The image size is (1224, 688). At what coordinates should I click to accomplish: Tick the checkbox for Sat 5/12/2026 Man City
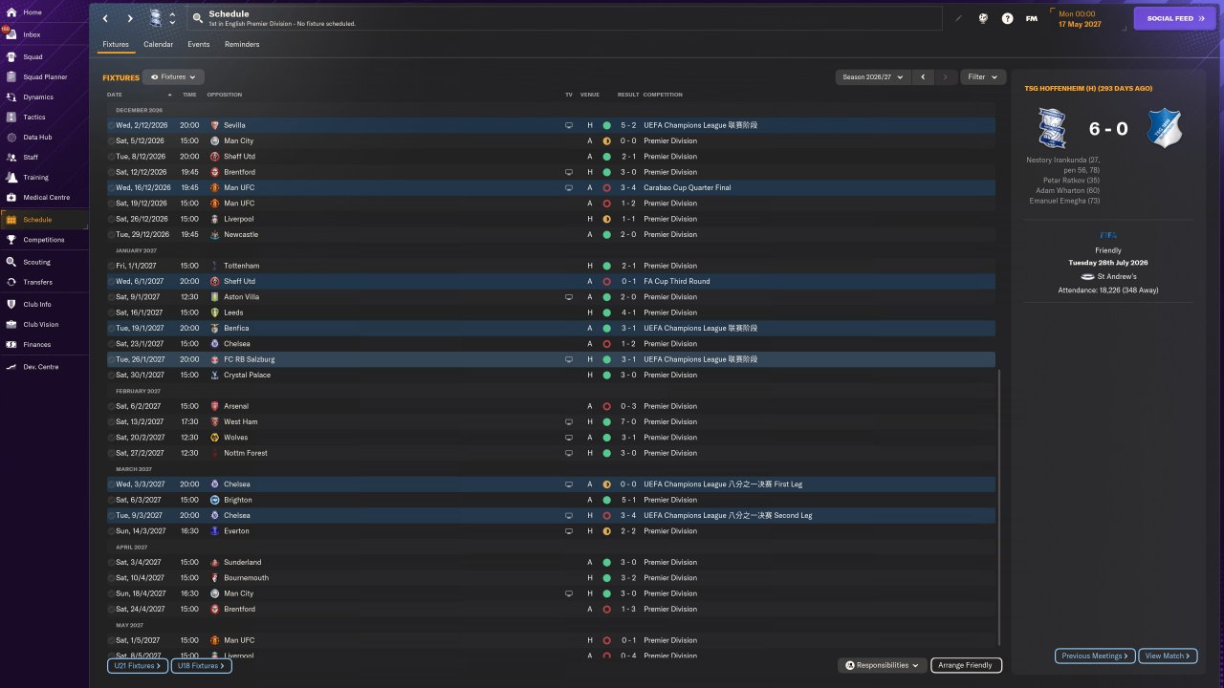click(111, 140)
